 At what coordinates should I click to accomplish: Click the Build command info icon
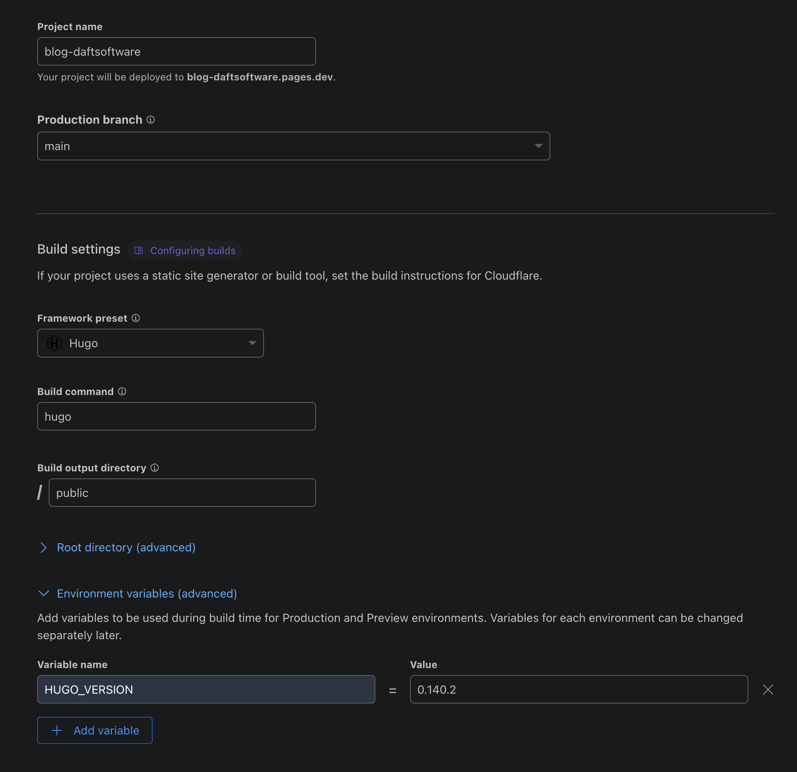[122, 391]
